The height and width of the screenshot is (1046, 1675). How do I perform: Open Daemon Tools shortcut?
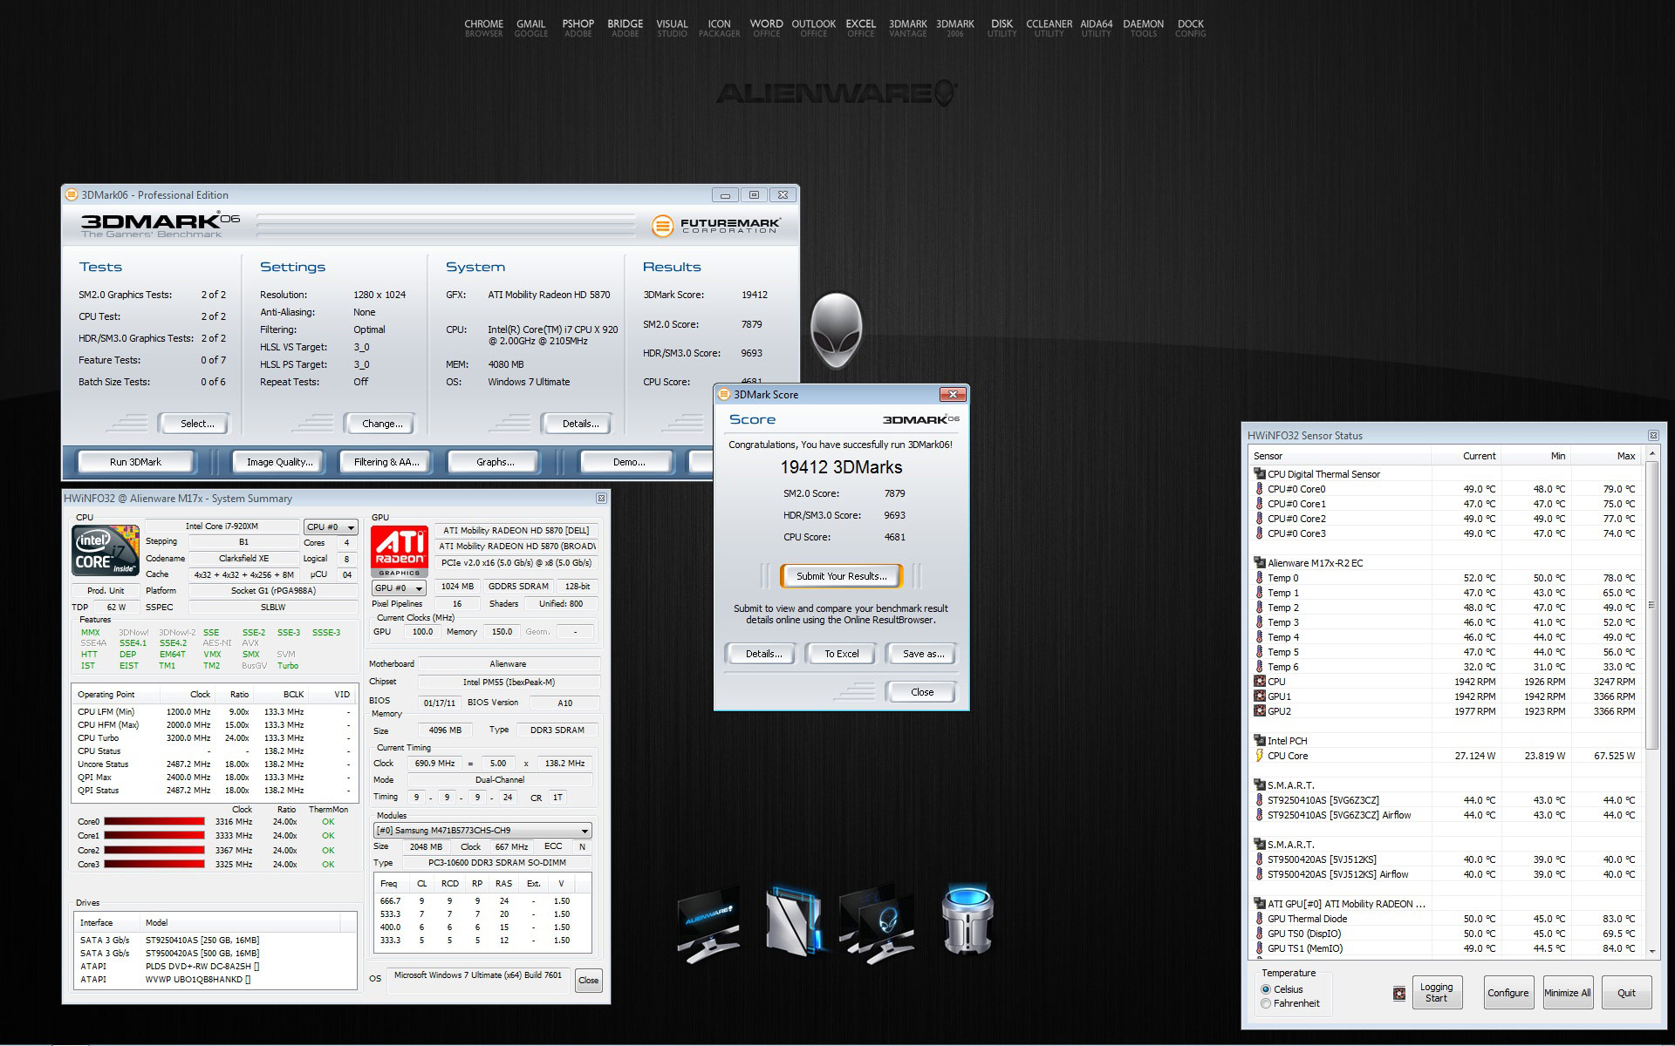1143,29
